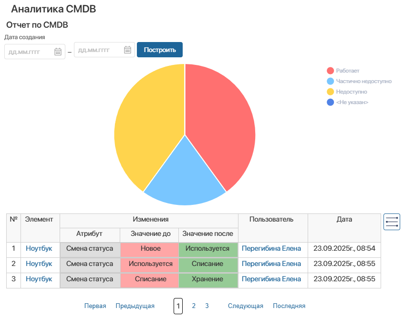The width and height of the screenshot is (404, 319).
Task: Click the Отчет по CMDB heading
Action: (x=37, y=25)
